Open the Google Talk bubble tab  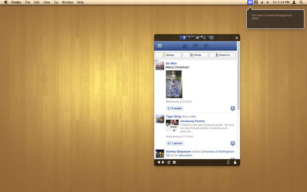[211, 38]
